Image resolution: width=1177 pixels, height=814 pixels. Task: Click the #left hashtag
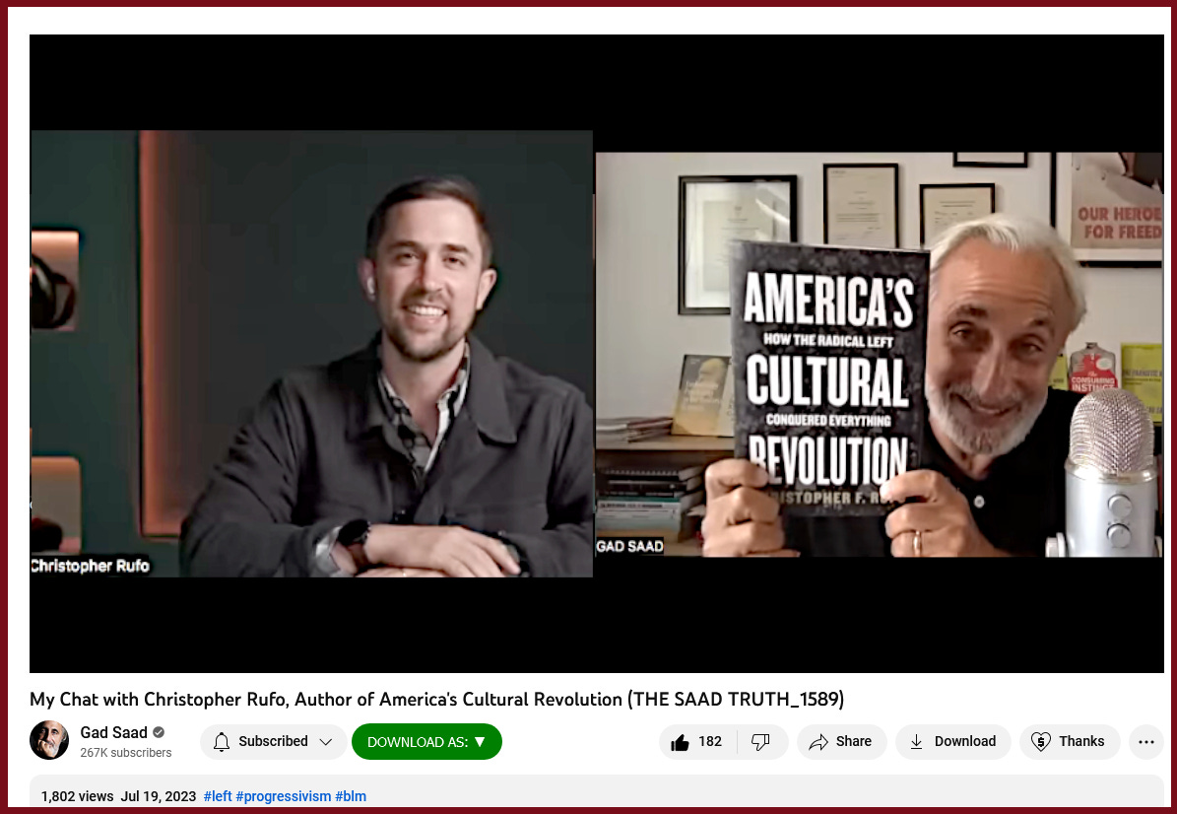[218, 796]
